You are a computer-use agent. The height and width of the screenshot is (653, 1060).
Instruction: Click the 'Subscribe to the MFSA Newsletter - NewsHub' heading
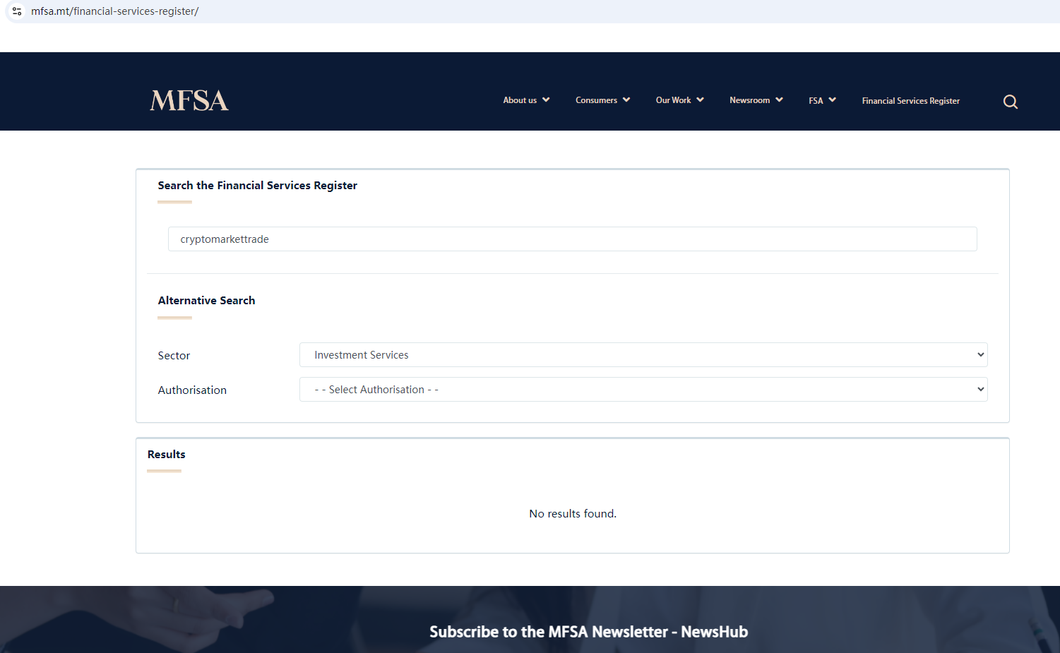point(589,632)
